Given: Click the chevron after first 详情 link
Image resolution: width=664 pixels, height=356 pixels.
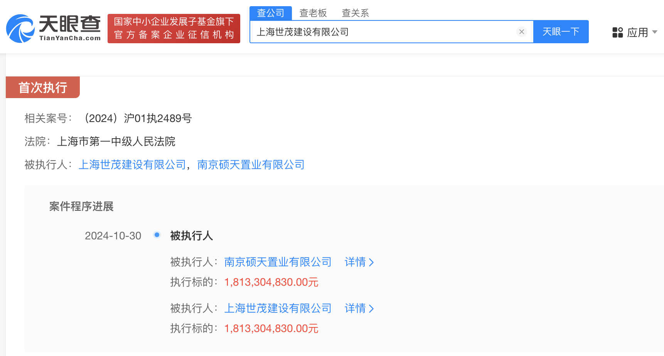Looking at the screenshot, I should click(371, 262).
